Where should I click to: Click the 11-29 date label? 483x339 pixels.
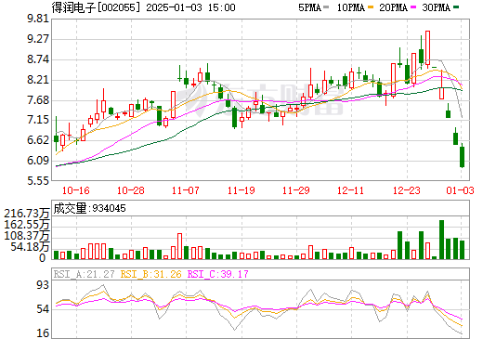click(x=295, y=190)
